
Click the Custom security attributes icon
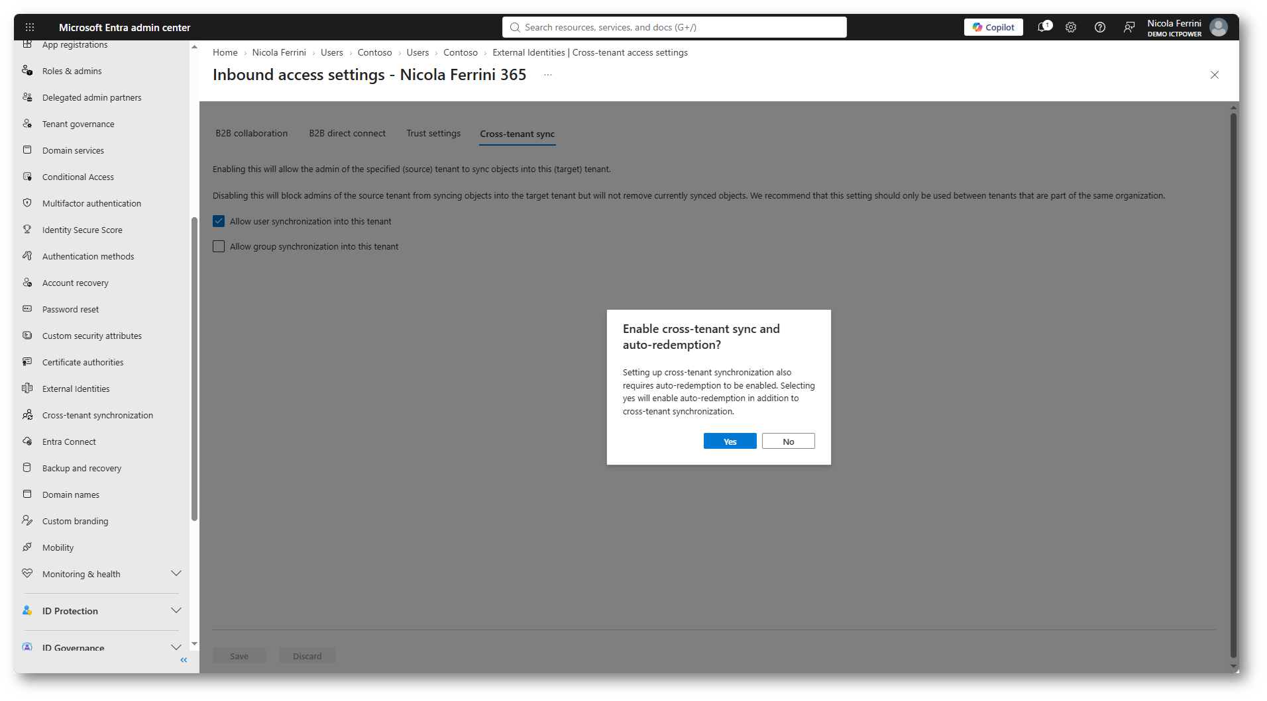pos(27,336)
